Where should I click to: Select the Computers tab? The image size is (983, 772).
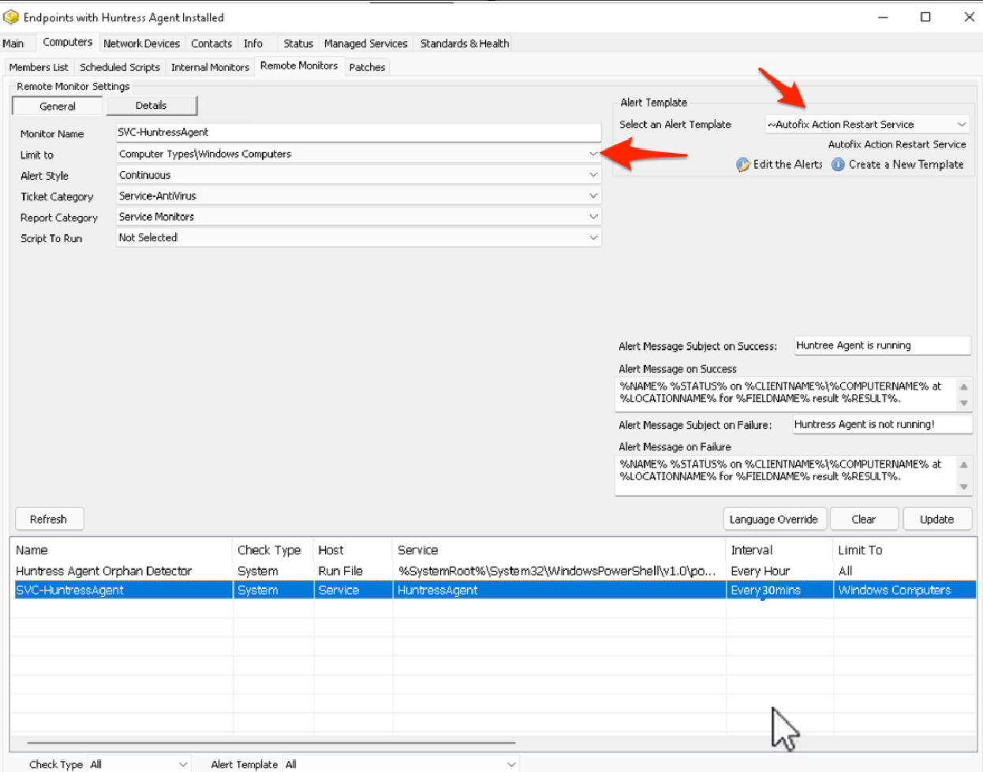tap(67, 43)
